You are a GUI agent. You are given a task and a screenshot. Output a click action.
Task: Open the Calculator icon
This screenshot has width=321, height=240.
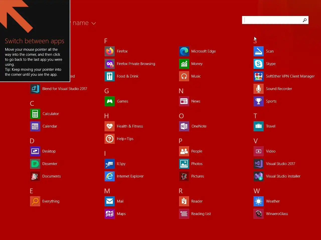click(x=35, y=114)
